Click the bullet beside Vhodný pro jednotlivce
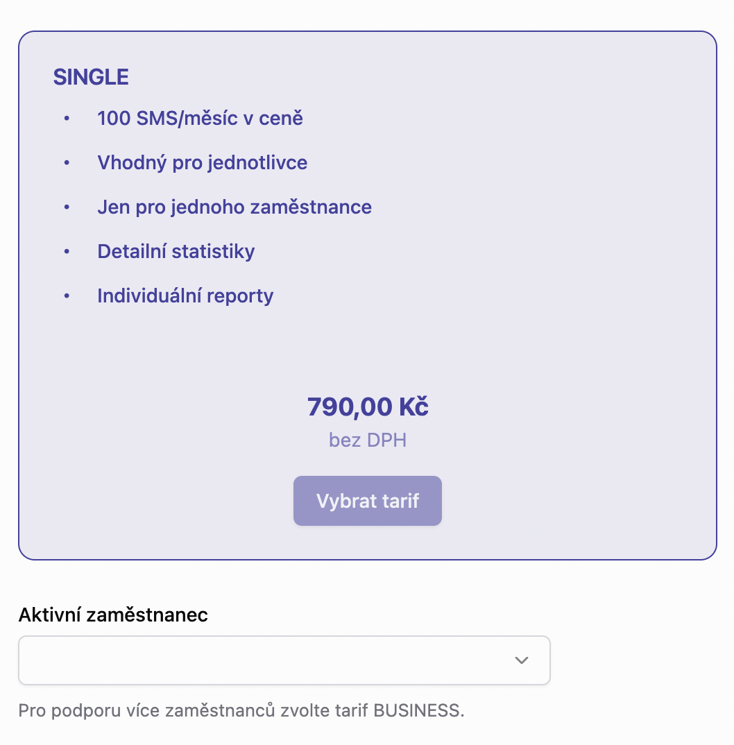Screen dimensions: 734x745 click(x=66, y=163)
